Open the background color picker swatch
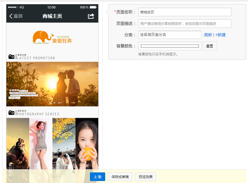The height and width of the screenshot is (183, 248). (170, 46)
